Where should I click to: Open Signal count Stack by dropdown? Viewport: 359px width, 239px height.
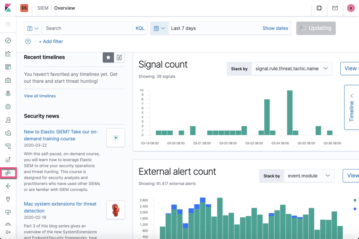pyautogui.click(x=292, y=69)
